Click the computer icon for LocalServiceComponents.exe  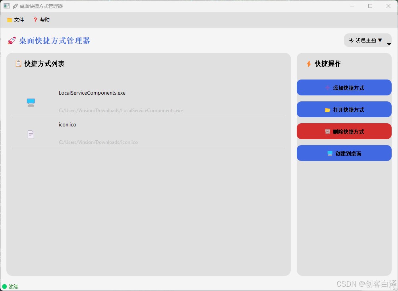click(31, 102)
